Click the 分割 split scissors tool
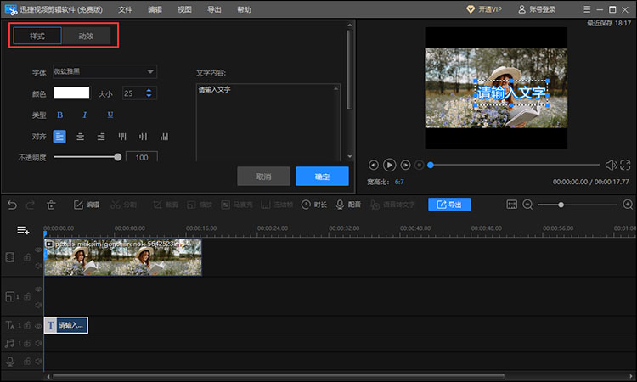Screen dimensions: 637x382 pyautogui.click(x=123, y=205)
